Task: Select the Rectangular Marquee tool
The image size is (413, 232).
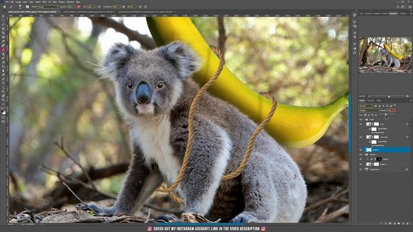Action: [3, 21]
